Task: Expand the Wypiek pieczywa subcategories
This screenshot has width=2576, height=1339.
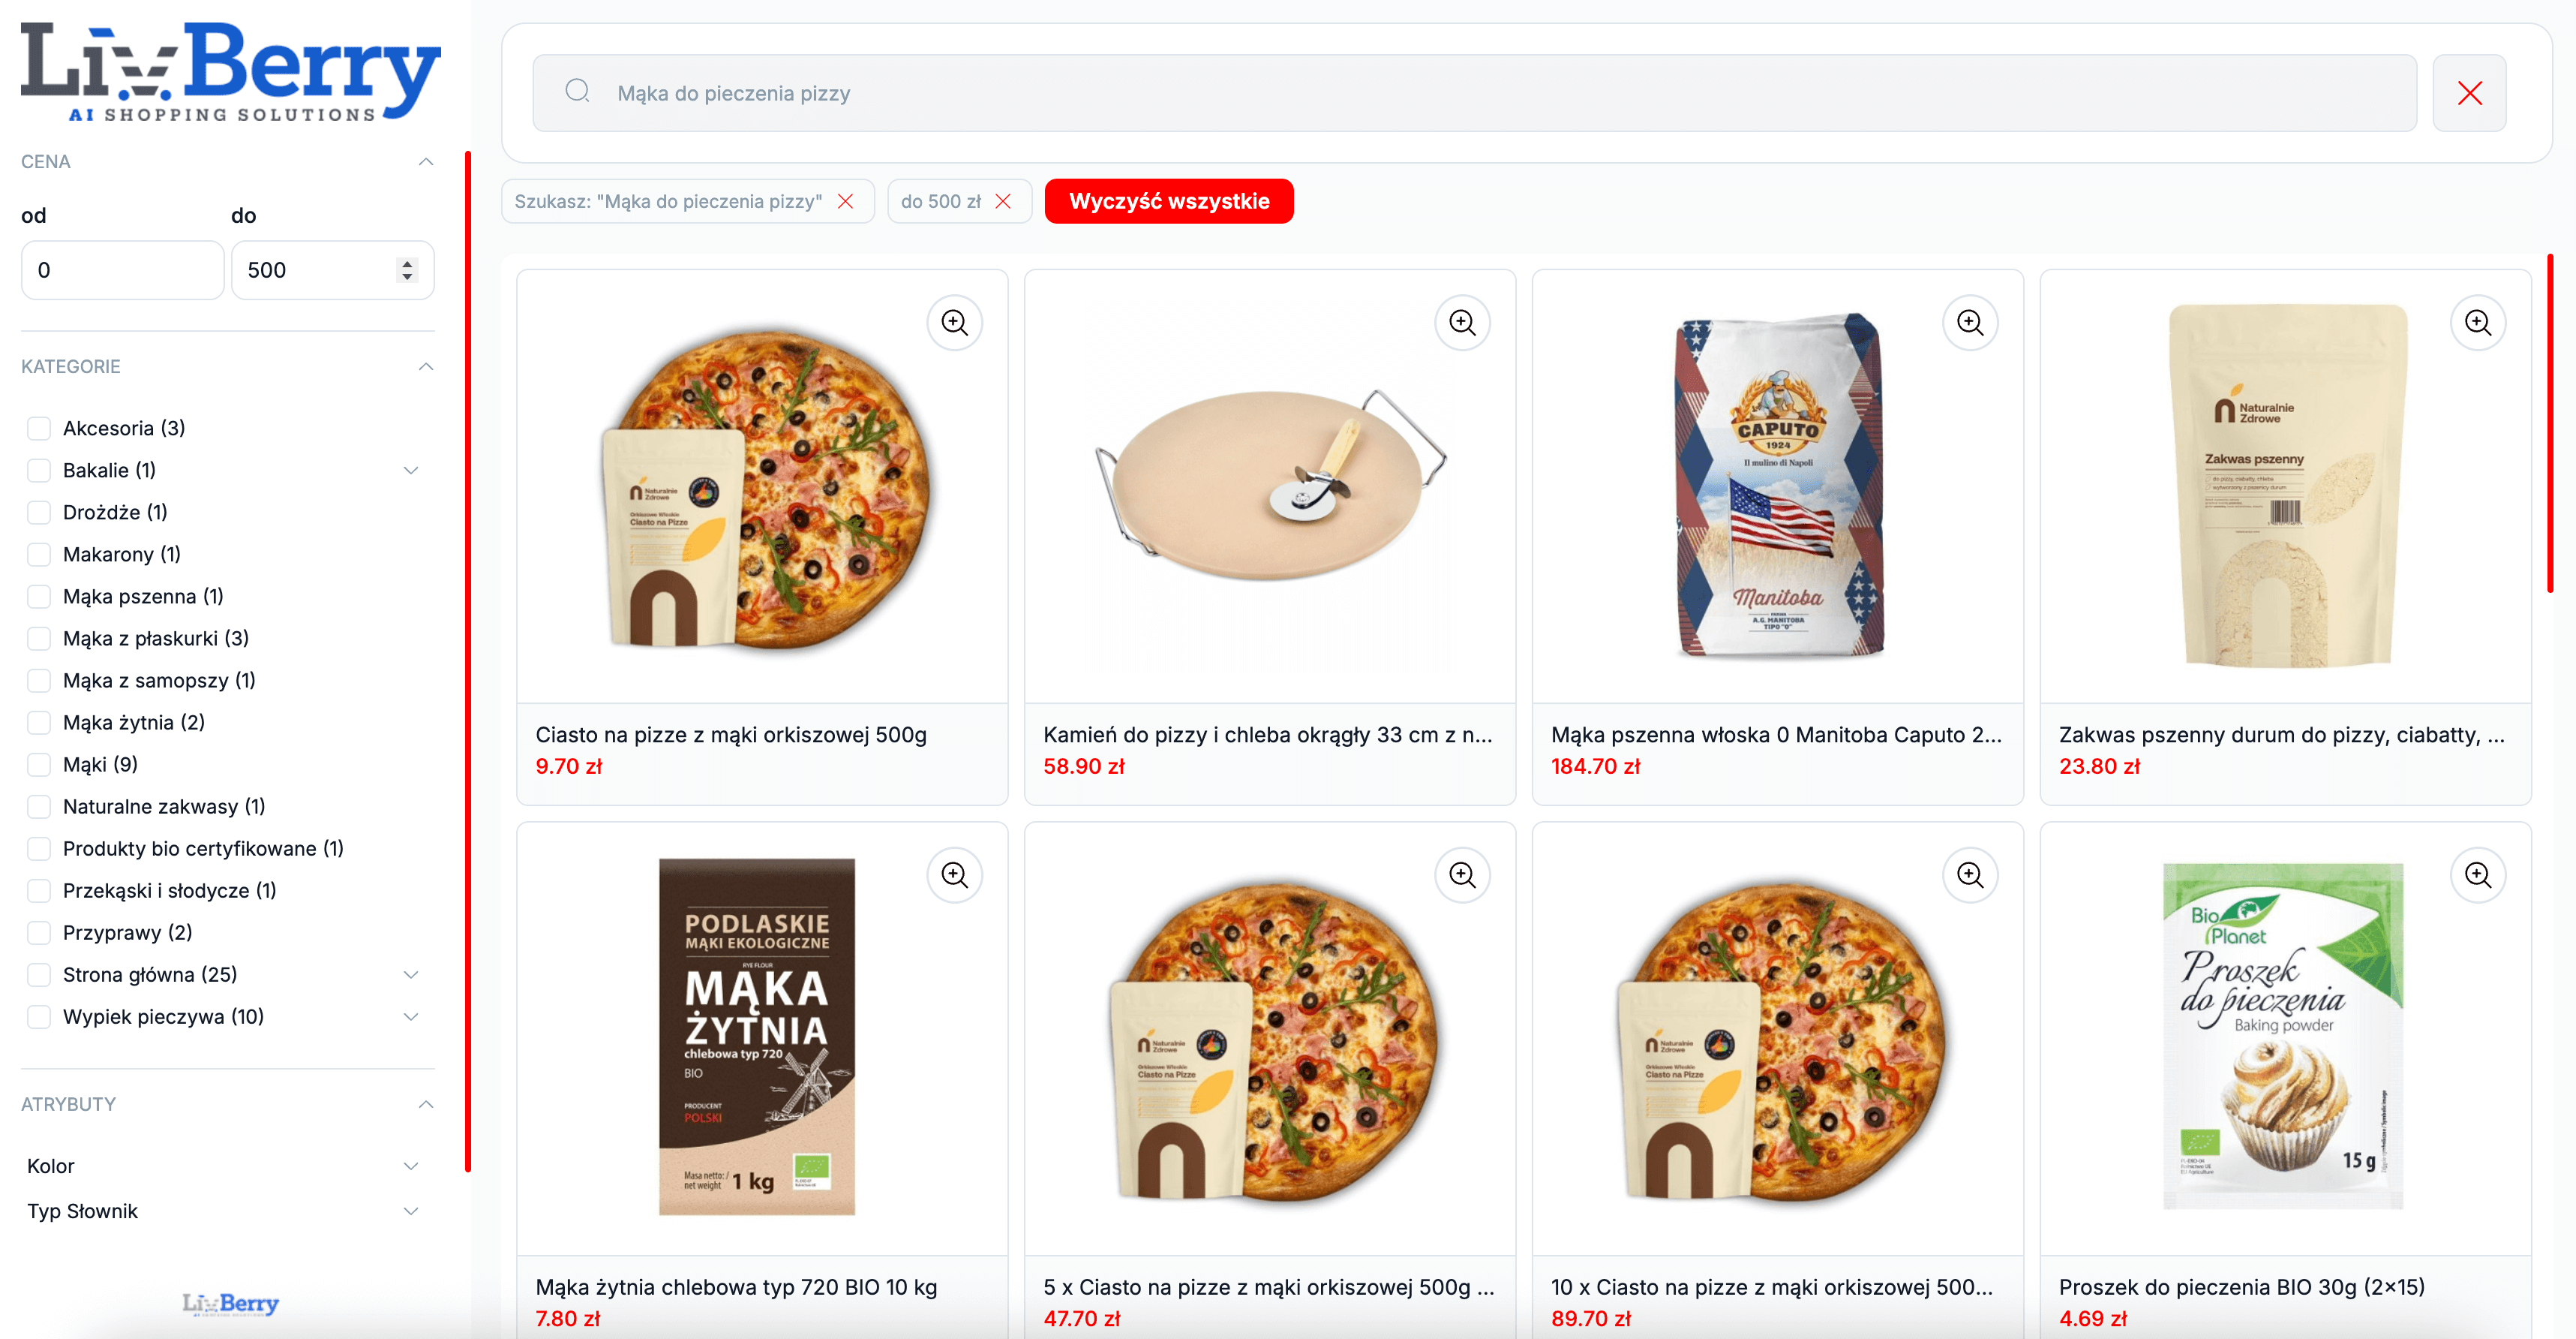Action: pos(410,1017)
